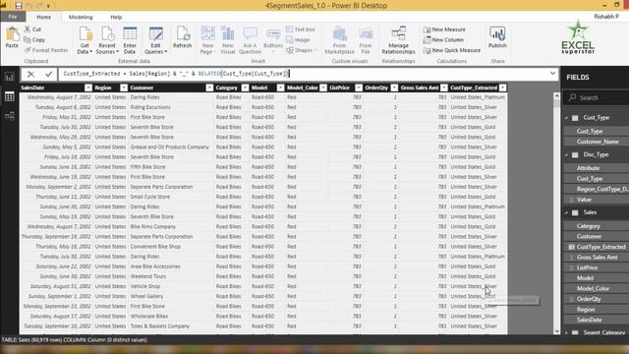
Task: Collapse the Sales table in Fields
Action: tap(567, 212)
